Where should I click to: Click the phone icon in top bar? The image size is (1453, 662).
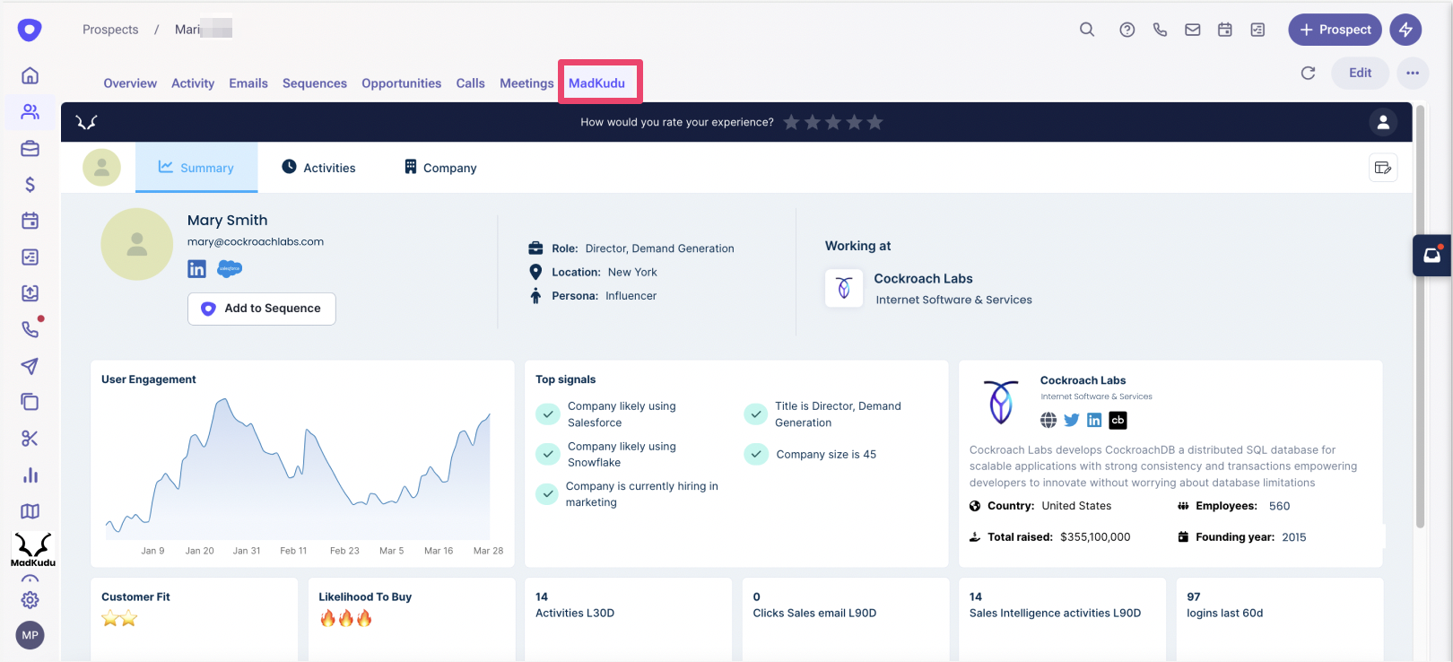coord(1160,30)
